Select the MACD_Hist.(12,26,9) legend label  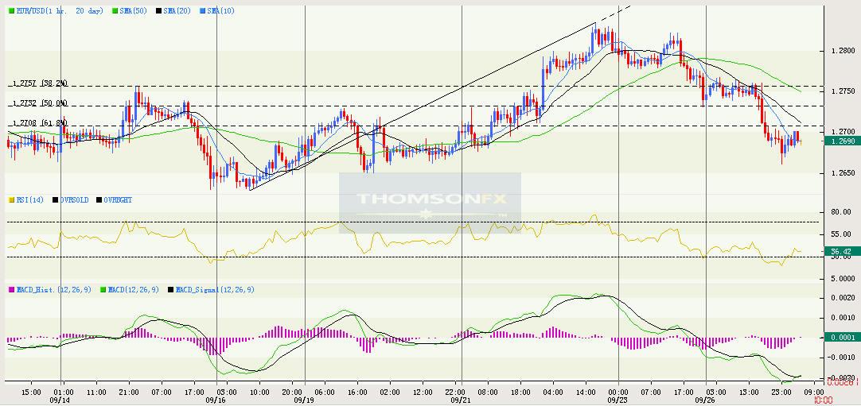[53, 289]
